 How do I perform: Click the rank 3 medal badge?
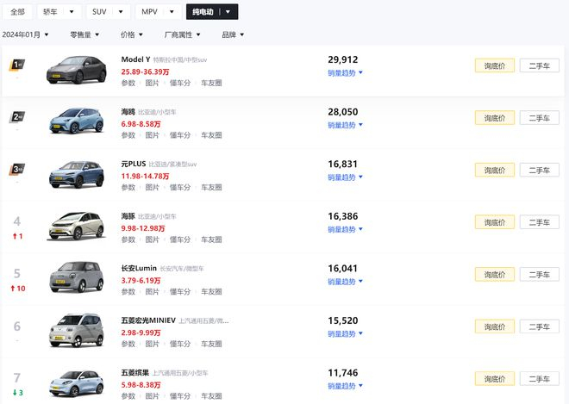17,170
